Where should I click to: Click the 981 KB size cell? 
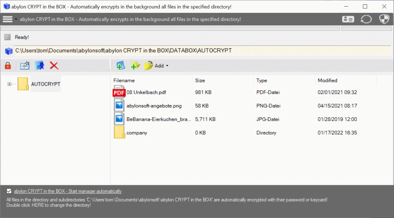pos(203,92)
